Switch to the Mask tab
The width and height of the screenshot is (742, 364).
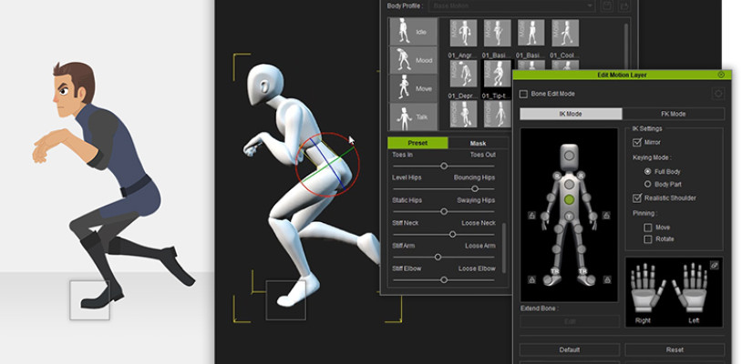pos(478,143)
